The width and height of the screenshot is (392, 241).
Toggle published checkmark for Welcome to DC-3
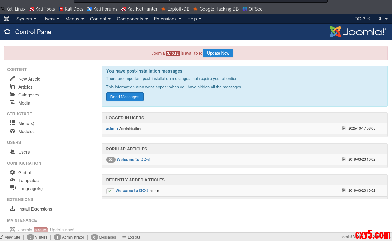click(x=110, y=191)
